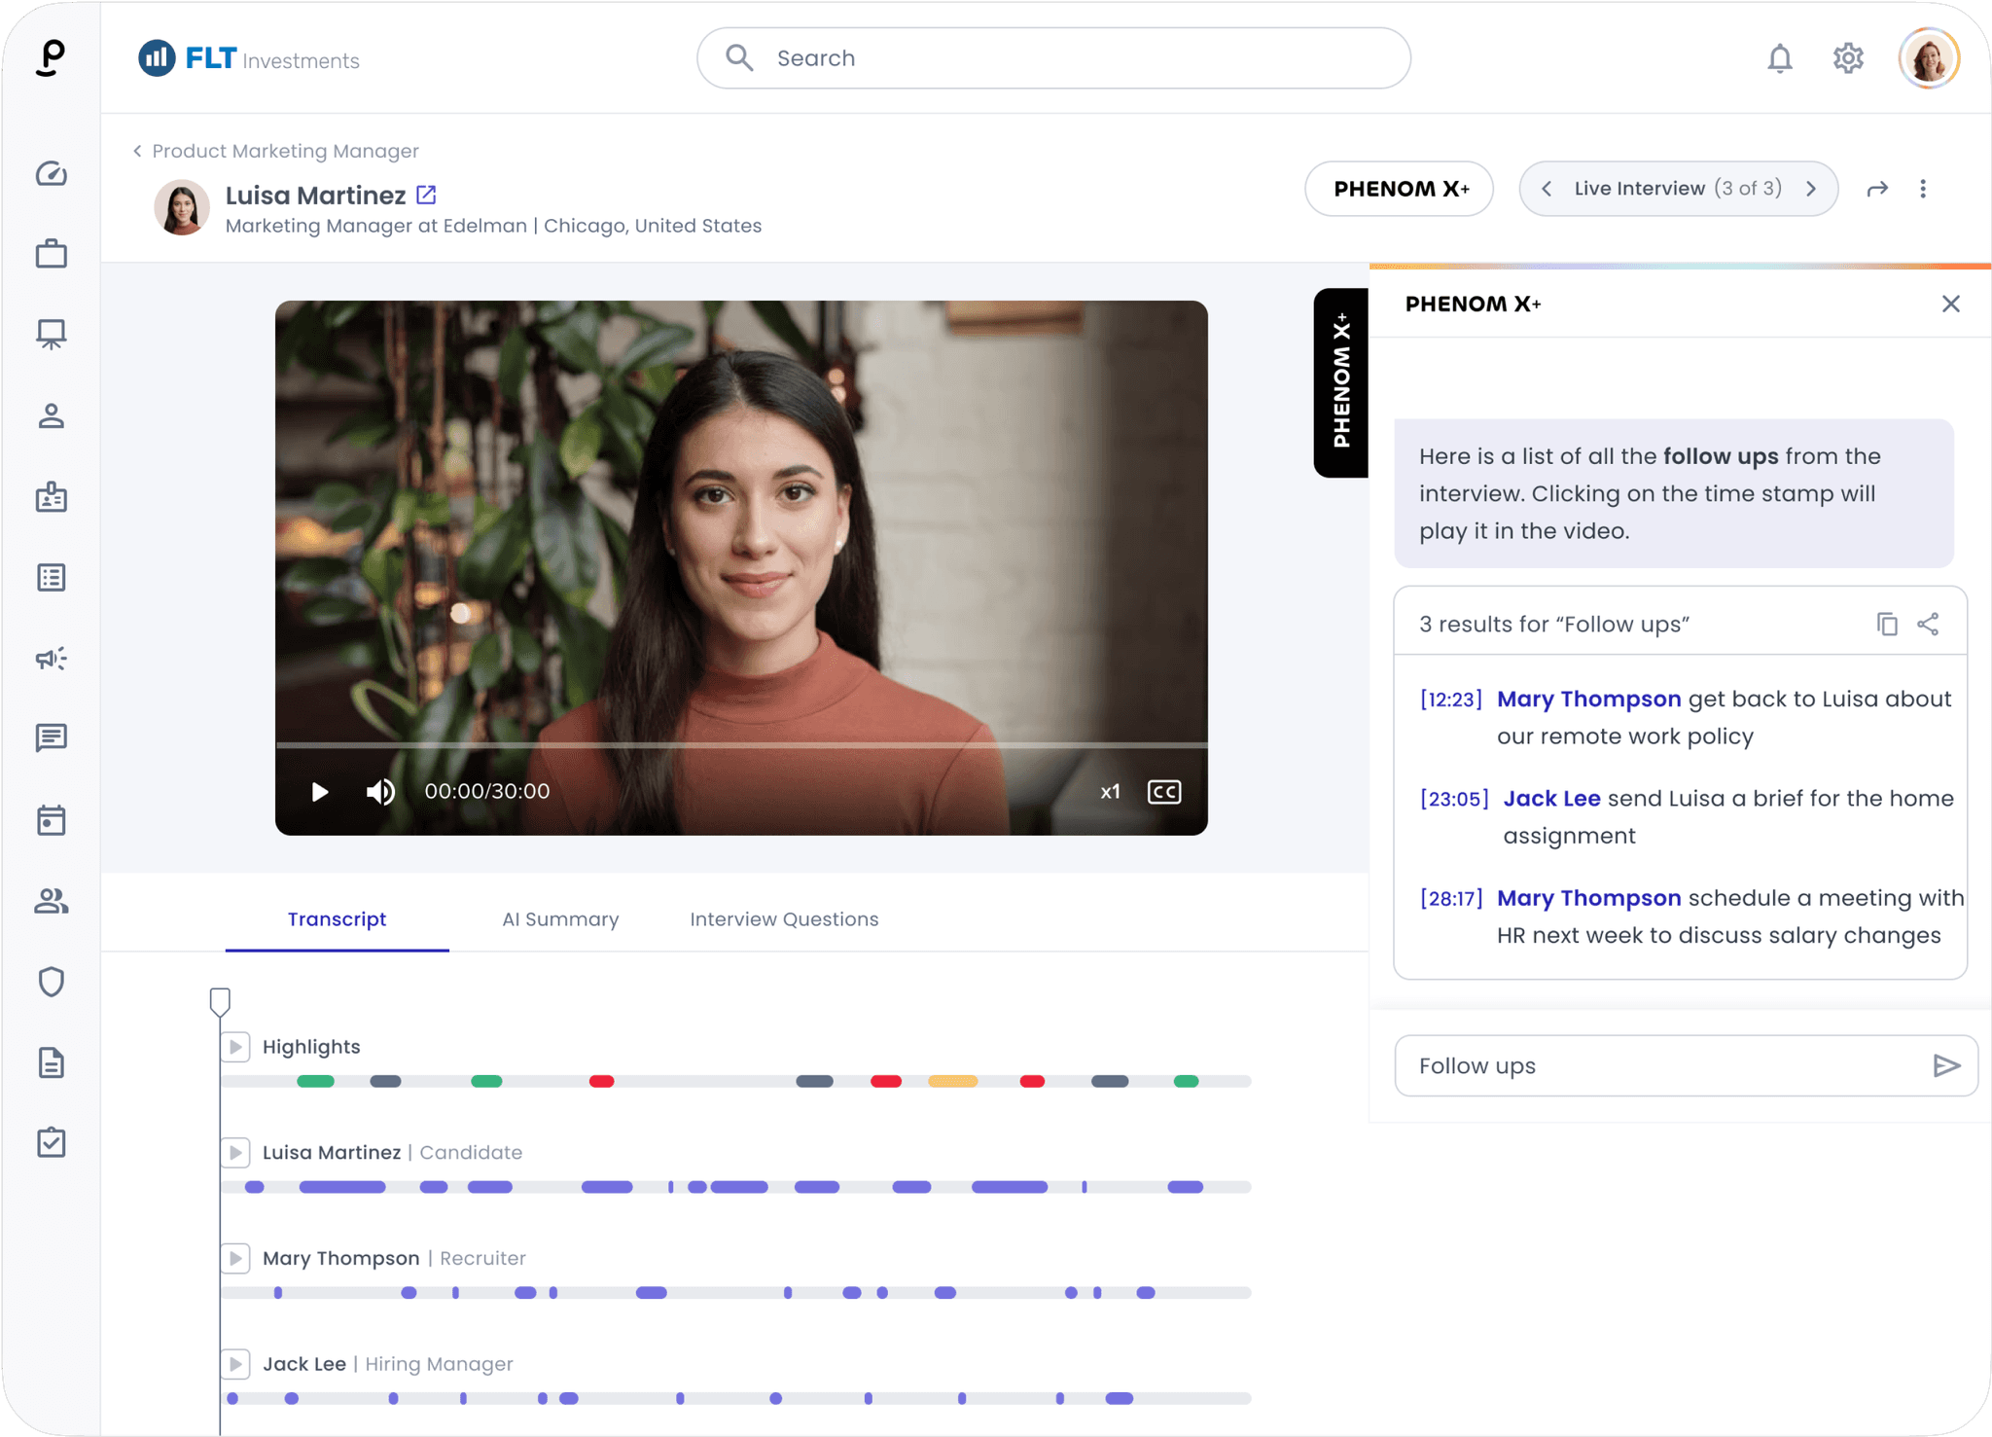Click the FLT Investments logo

[249, 58]
